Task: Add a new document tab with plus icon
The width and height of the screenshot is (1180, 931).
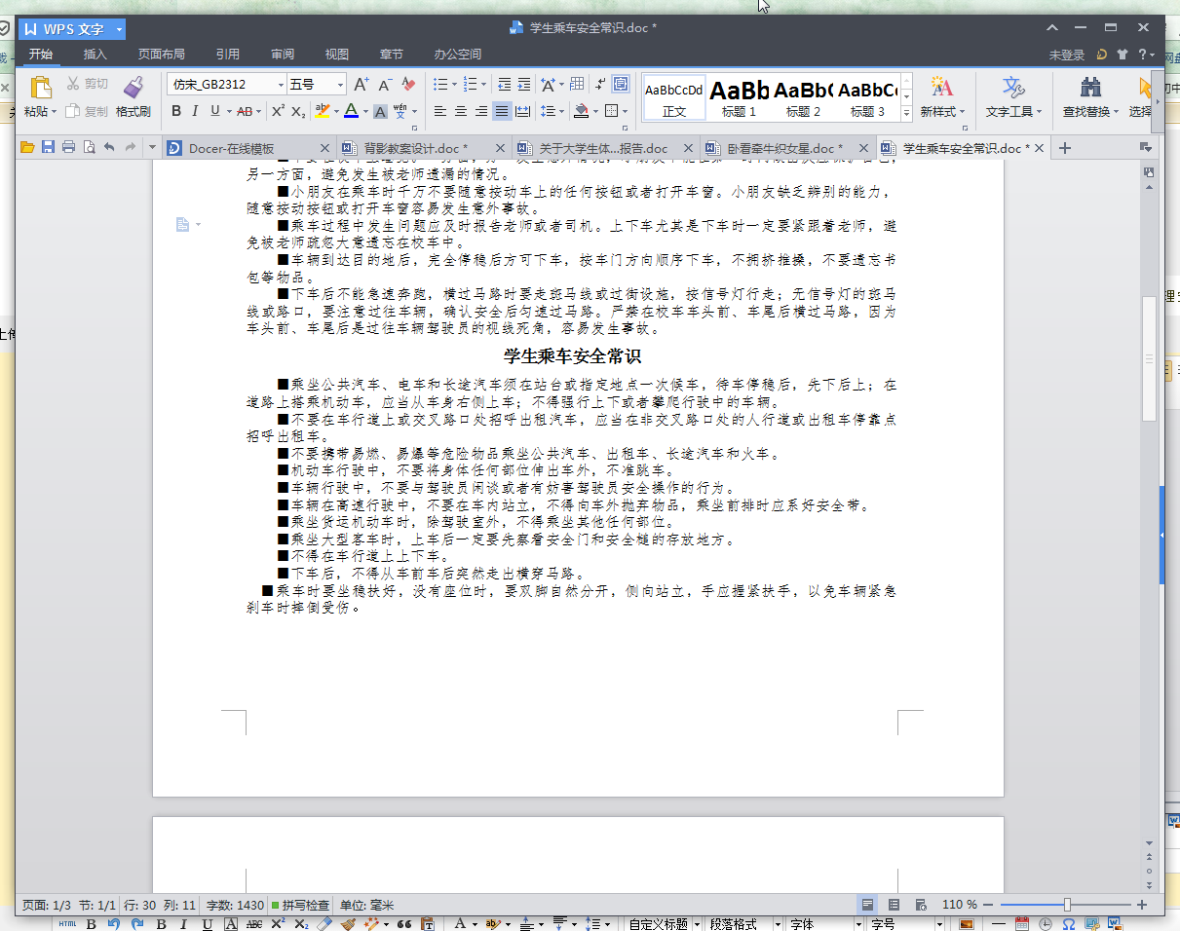Action: tap(1065, 148)
